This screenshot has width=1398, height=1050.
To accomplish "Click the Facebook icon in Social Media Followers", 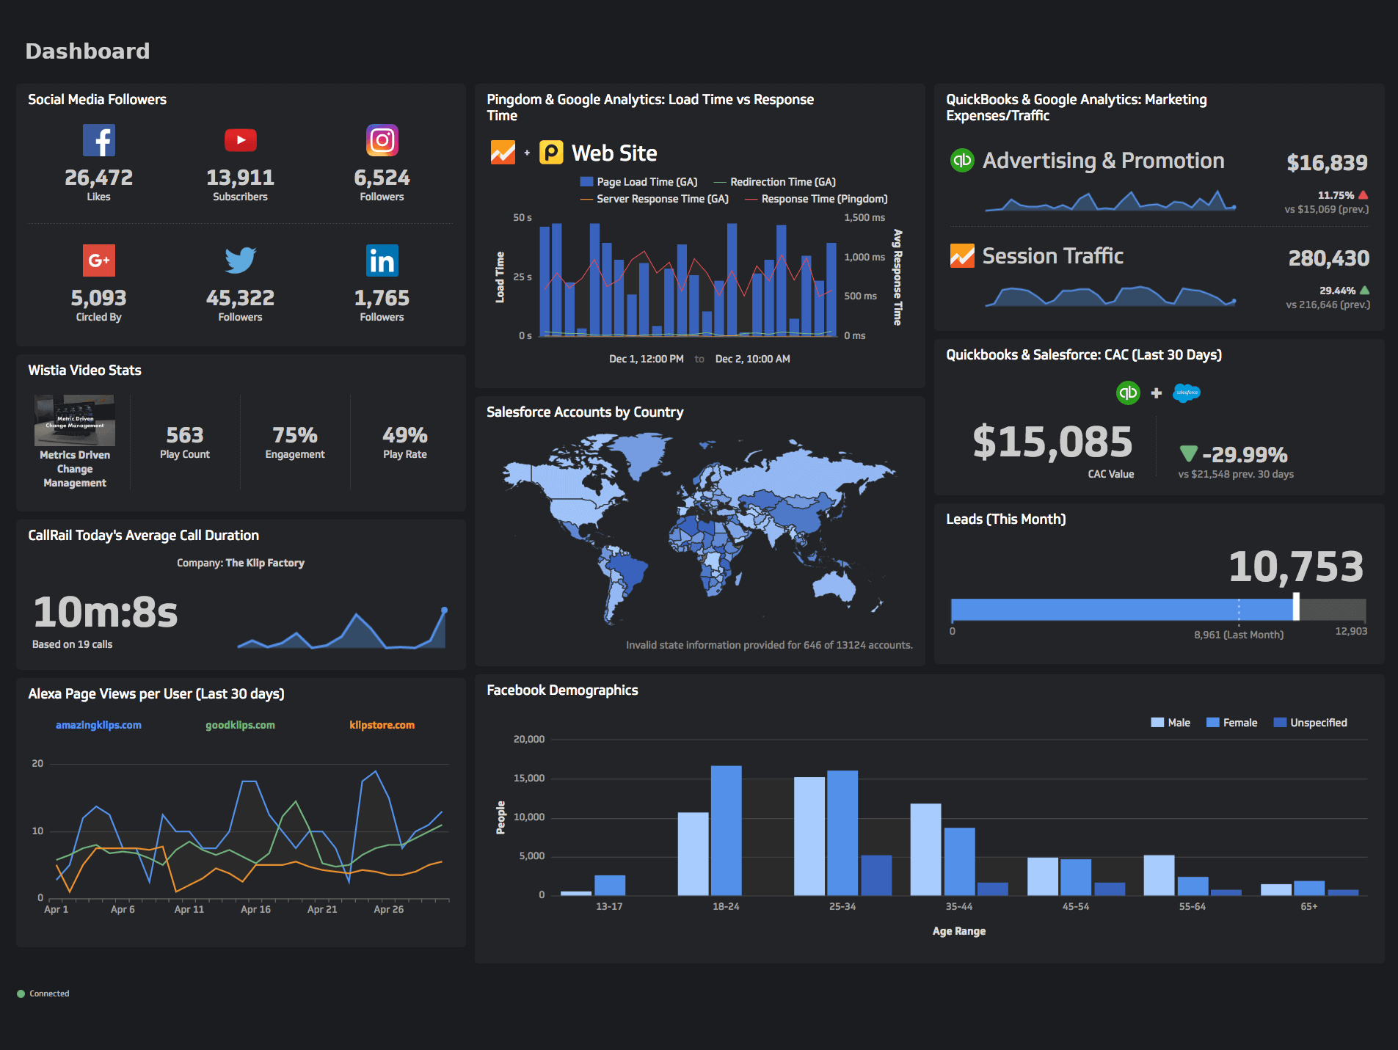I will tap(99, 140).
